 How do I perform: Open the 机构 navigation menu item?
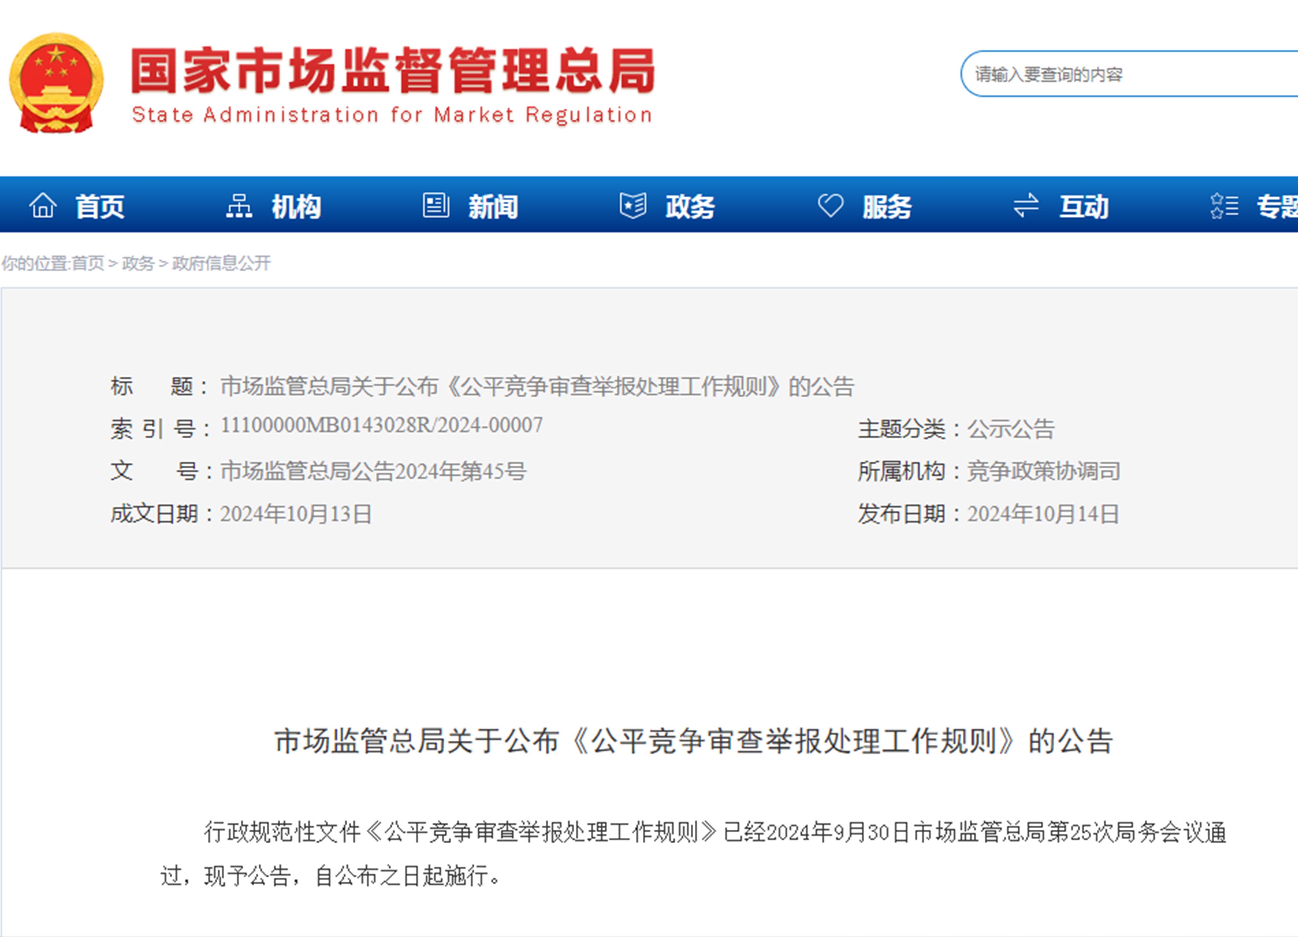click(x=296, y=206)
